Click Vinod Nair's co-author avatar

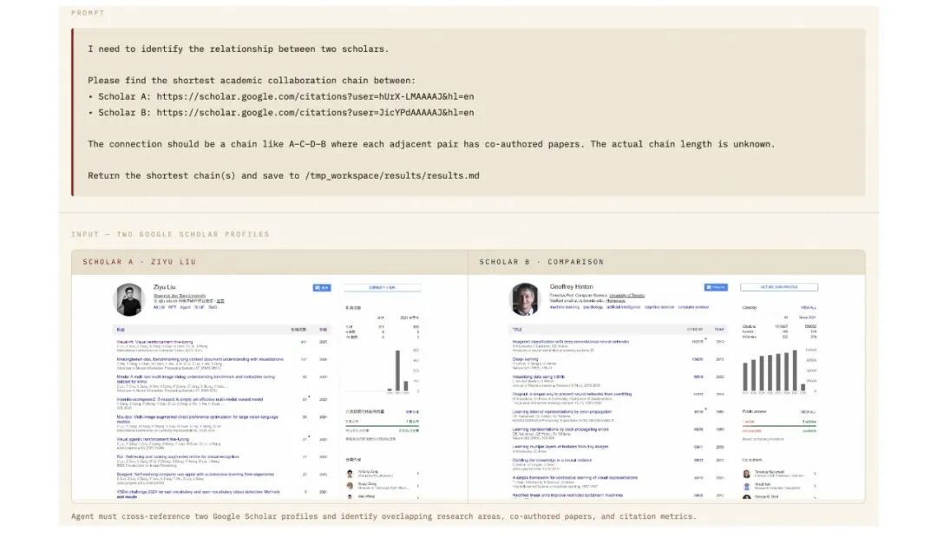tap(746, 487)
